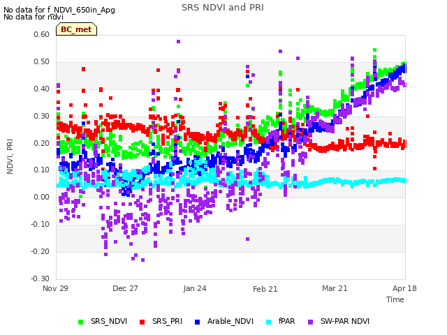
Task: Click the purple SW-PAR NDVI legend swatch
Action: point(311,322)
